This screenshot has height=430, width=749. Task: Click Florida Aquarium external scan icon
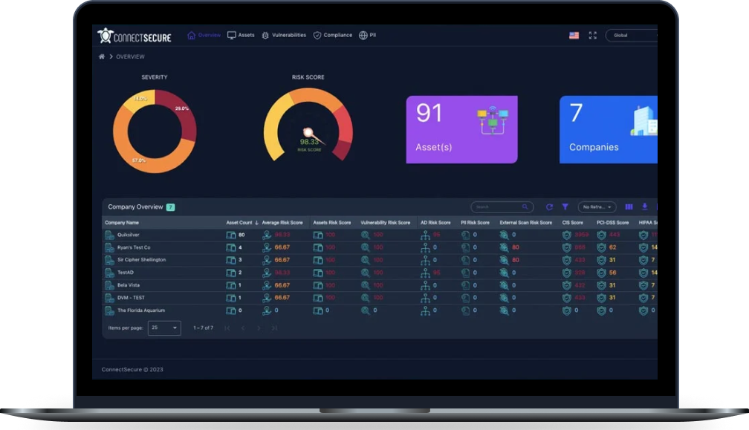[504, 310]
